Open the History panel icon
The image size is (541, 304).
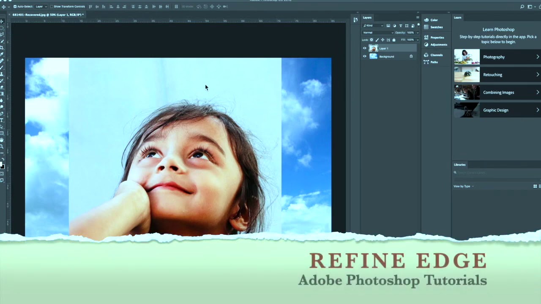pos(355,19)
